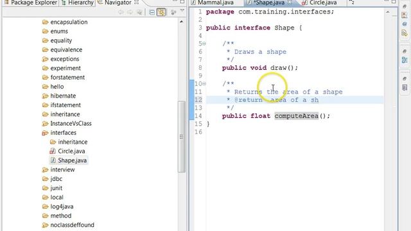Click the log4java folder icon
Screen dimensions: 411x231
pos(45,207)
